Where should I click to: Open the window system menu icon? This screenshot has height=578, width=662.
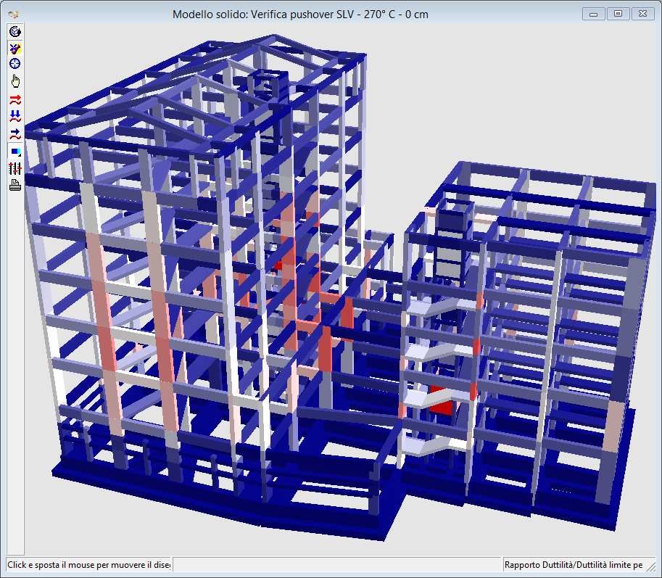12,14
